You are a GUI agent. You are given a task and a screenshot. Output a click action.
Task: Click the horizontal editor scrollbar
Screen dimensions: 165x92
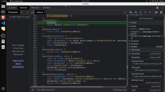point(67,87)
